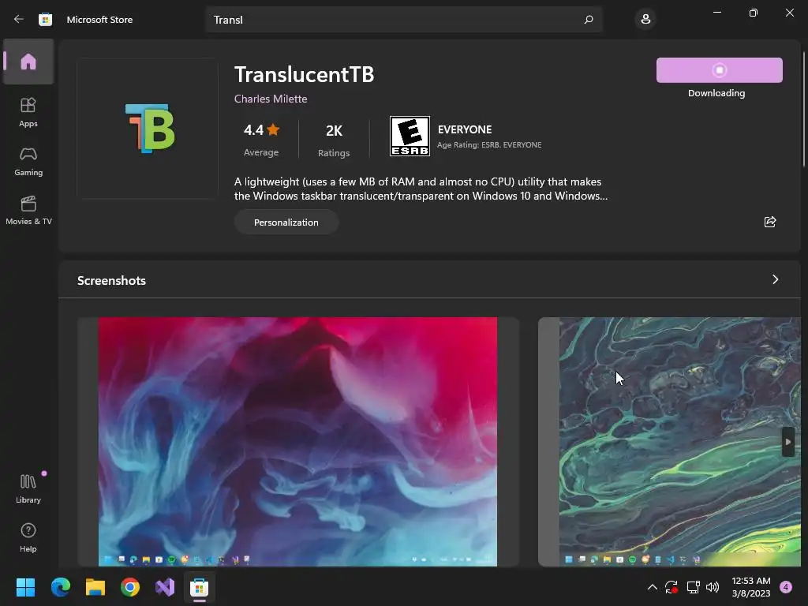
Task: Expand the truncated app description text
Action: tap(421, 189)
